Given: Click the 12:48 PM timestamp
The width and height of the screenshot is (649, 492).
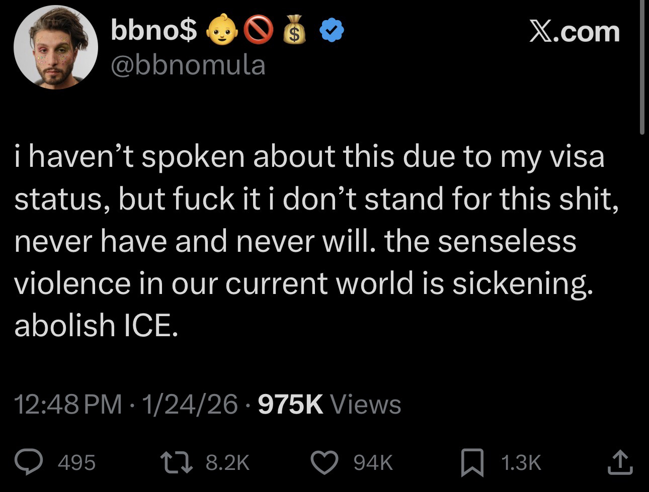Looking at the screenshot, I should coord(68,404).
